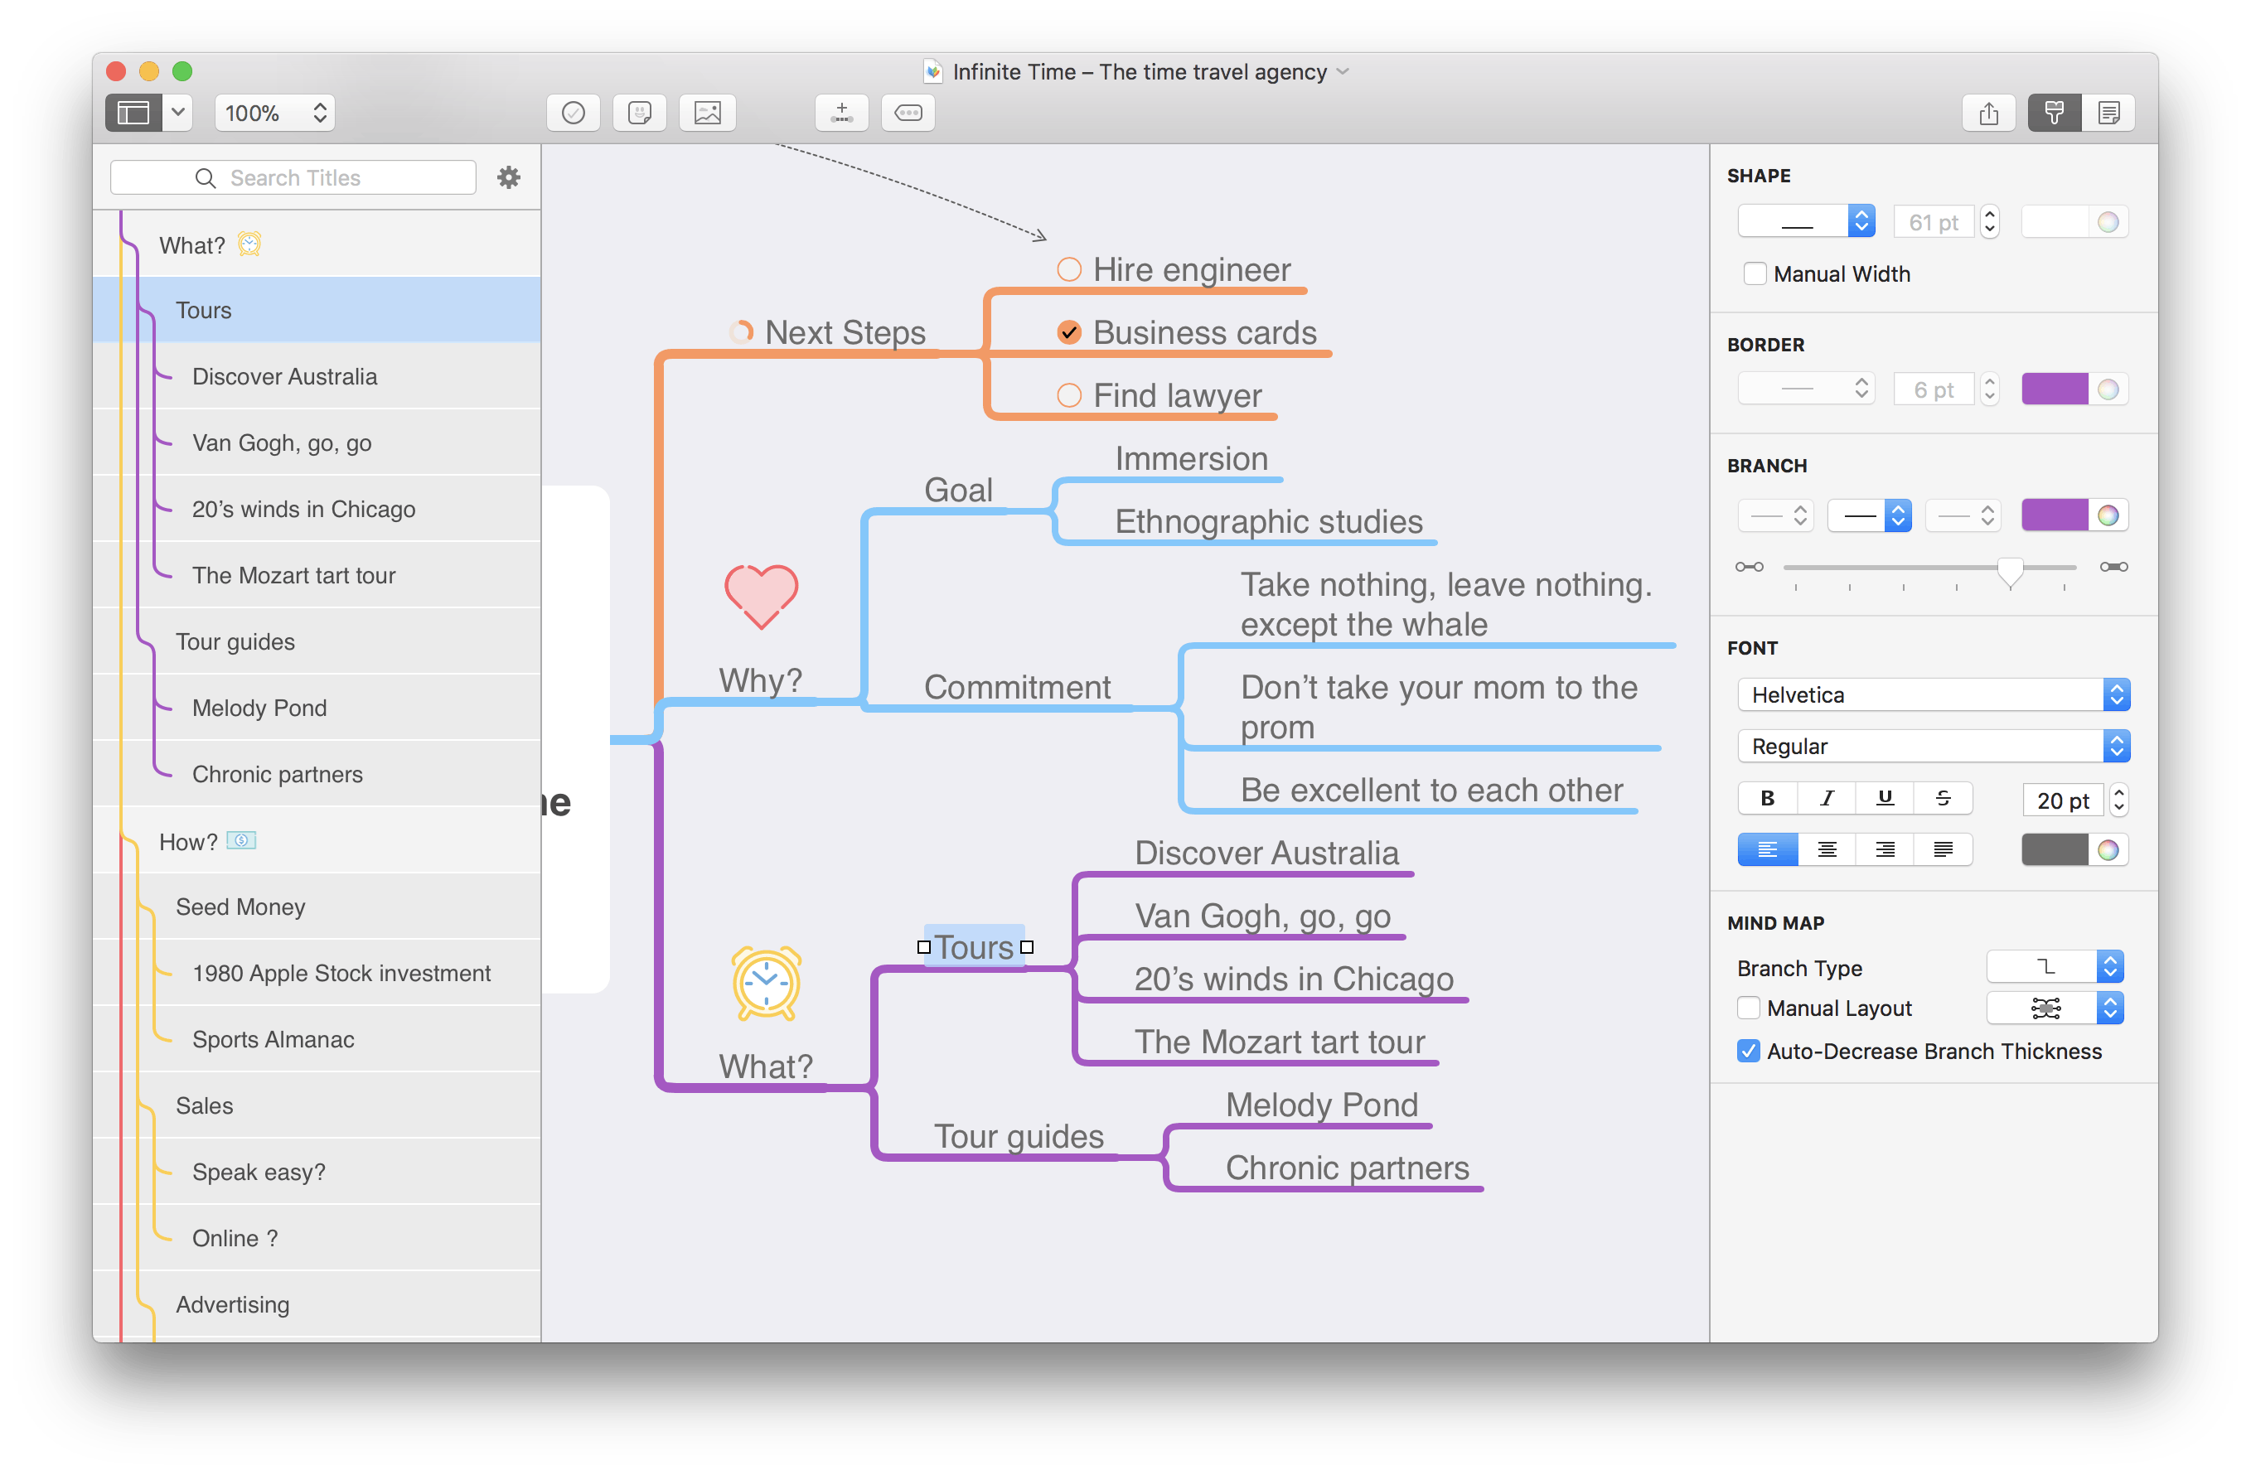Click the font size stepper arrows
Viewport: 2251px width, 1475px height.
(2119, 800)
